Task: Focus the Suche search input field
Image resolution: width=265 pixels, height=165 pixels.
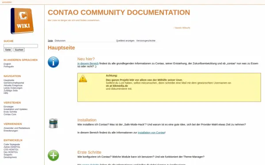Action: click(x=21, y=46)
